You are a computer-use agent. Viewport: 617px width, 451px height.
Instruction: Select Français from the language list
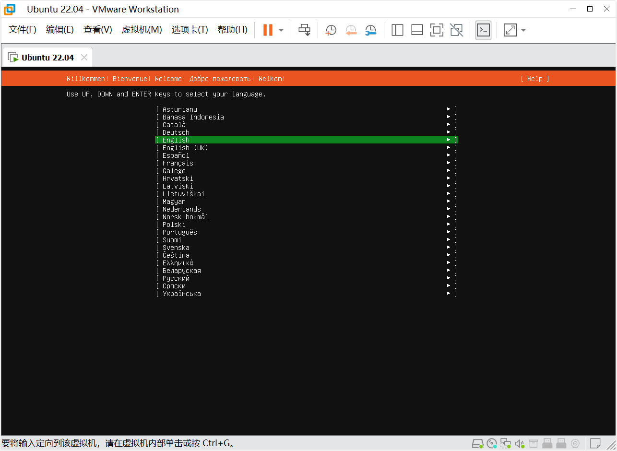click(307, 163)
